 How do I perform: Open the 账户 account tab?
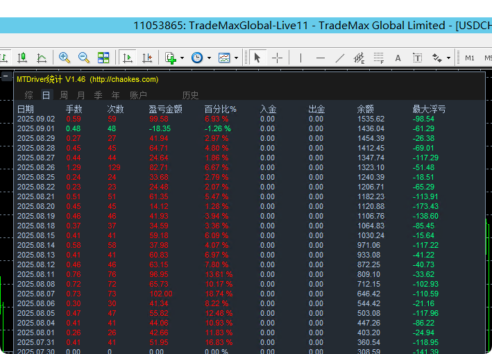[138, 95]
